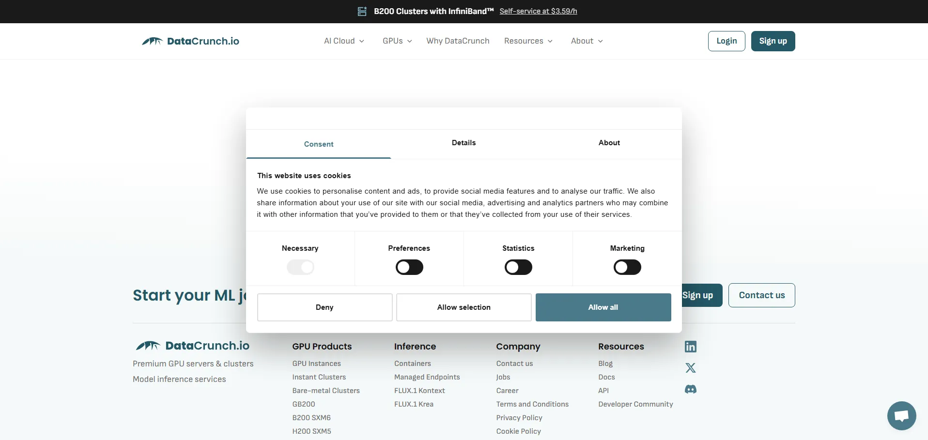Deny all cookies

325,307
